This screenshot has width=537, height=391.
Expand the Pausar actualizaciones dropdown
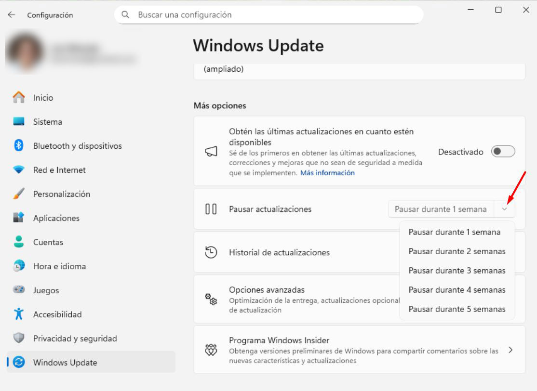tap(505, 209)
